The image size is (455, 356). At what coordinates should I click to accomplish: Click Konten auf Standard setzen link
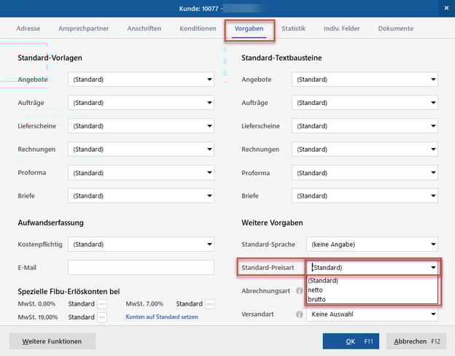point(162,317)
